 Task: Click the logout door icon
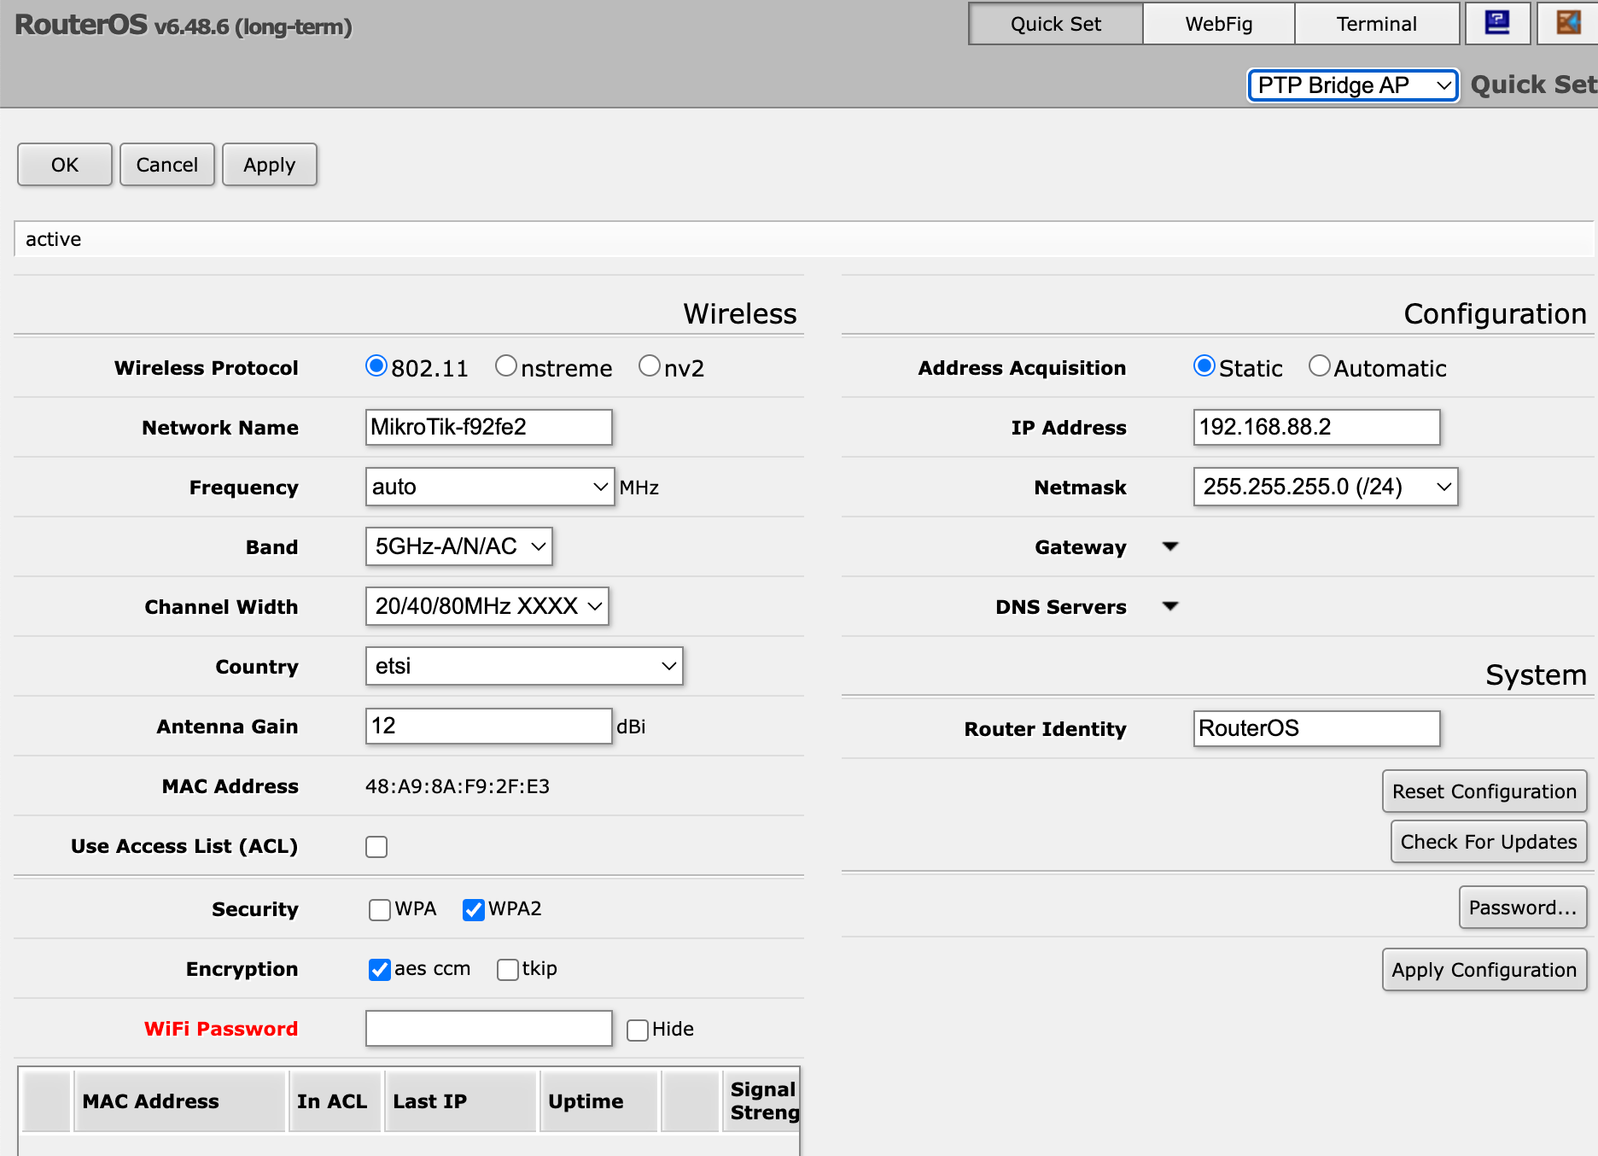click(1568, 23)
